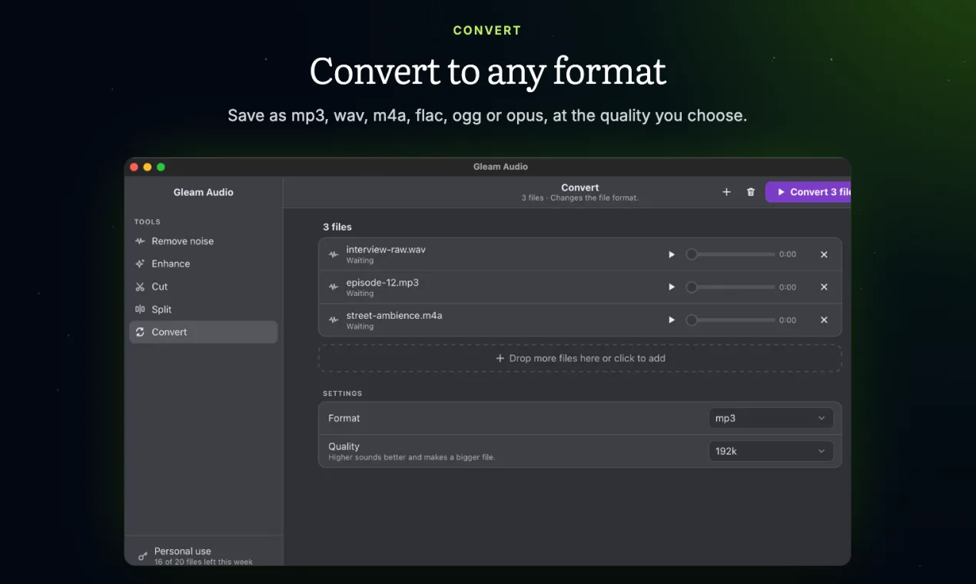Open the Format dropdown showing mp3
The width and height of the screenshot is (976, 584).
pyautogui.click(x=771, y=418)
